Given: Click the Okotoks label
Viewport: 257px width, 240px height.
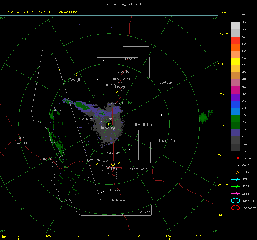Looking at the screenshot, I should tap(114, 190).
